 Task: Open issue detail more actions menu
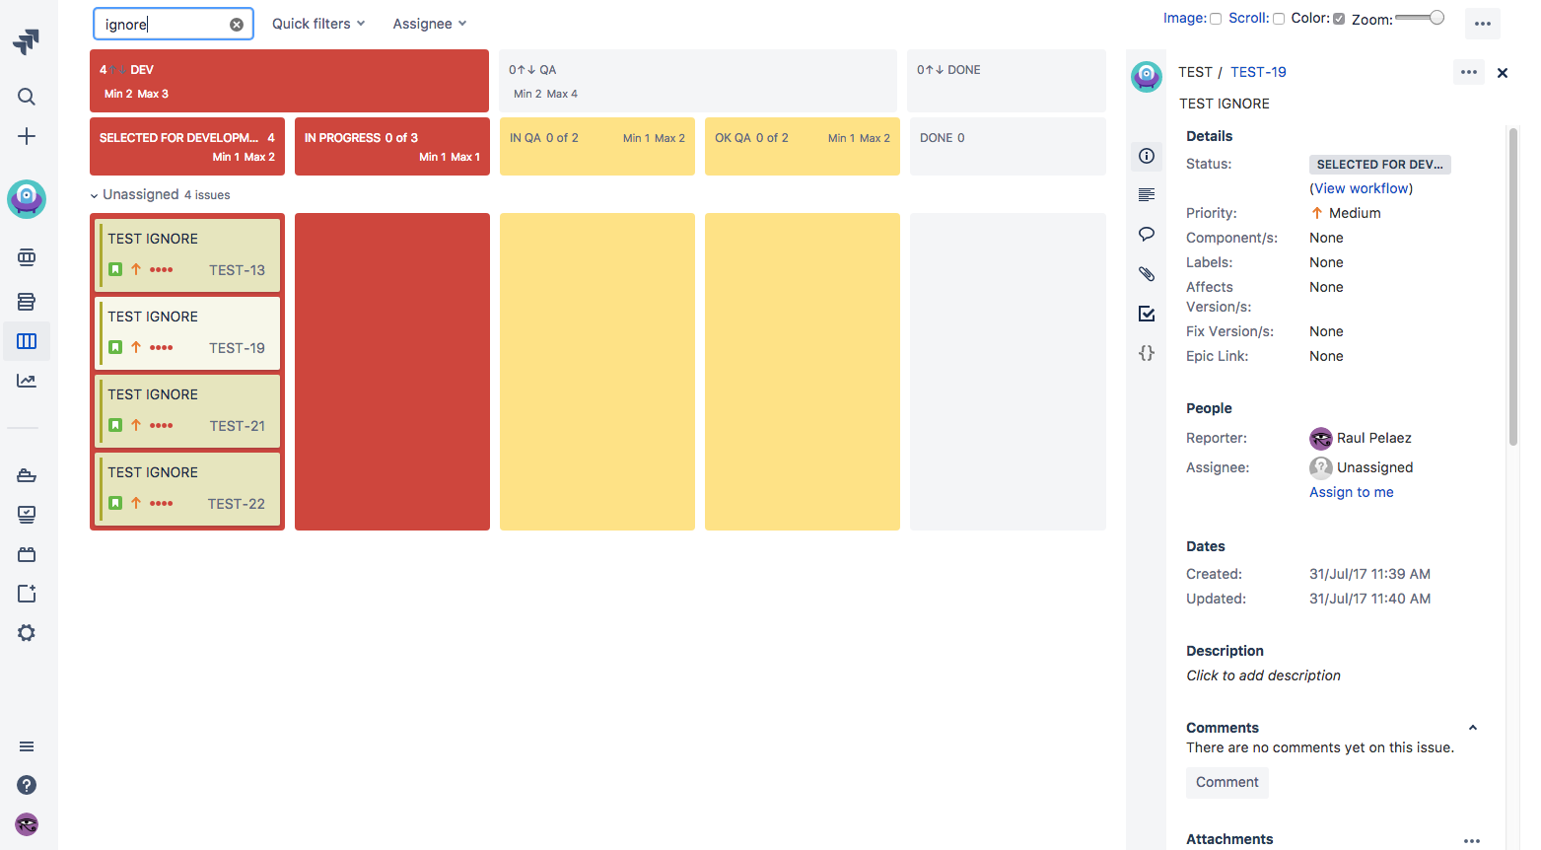pyautogui.click(x=1468, y=72)
